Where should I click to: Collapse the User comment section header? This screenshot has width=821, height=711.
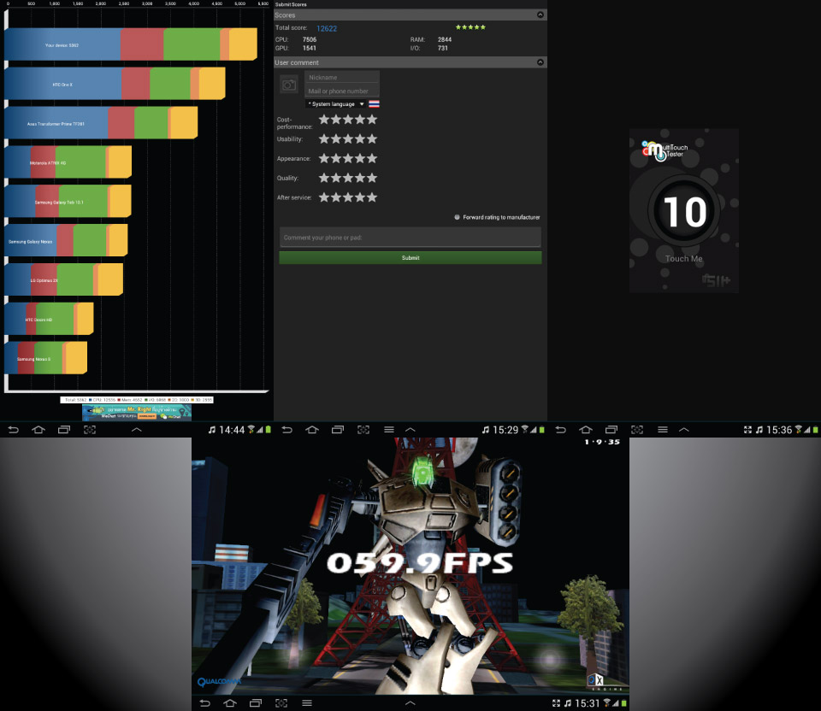pos(540,62)
